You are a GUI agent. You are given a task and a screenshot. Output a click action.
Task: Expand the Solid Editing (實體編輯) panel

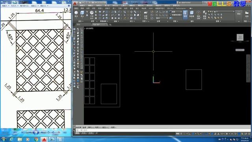pos(104,21)
